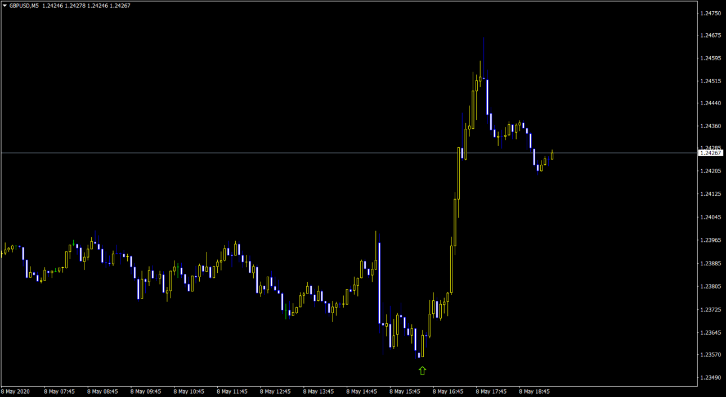The width and height of the screenshot is (726, 397).
Task: Click price axis label 1.23805
Action: pos(710,286)
